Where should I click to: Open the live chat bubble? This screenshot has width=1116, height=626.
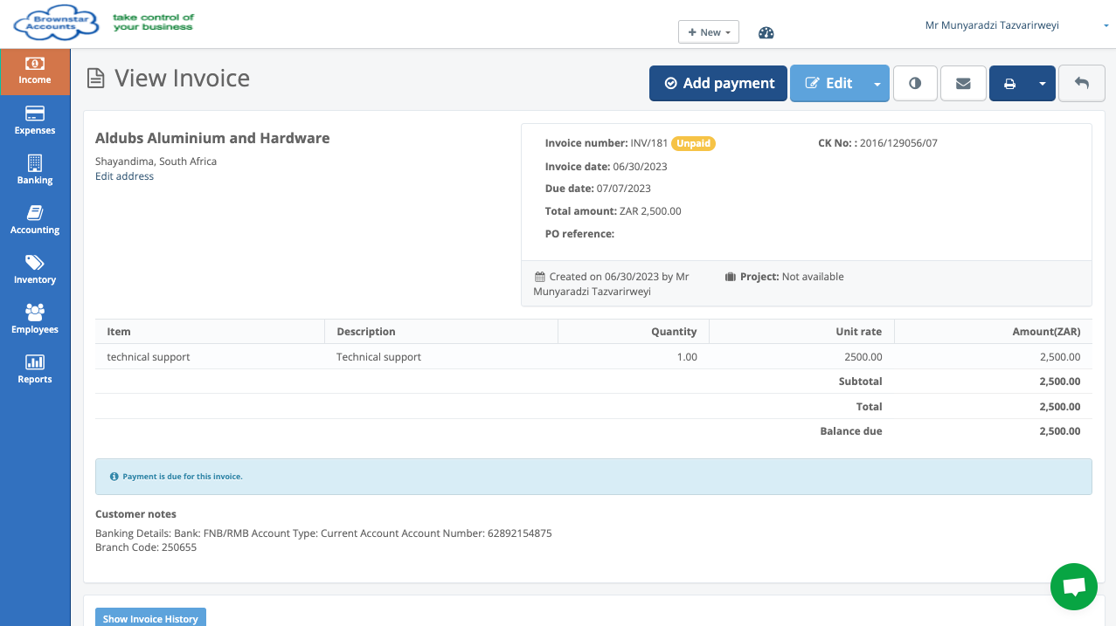[x=1073, y=587]
